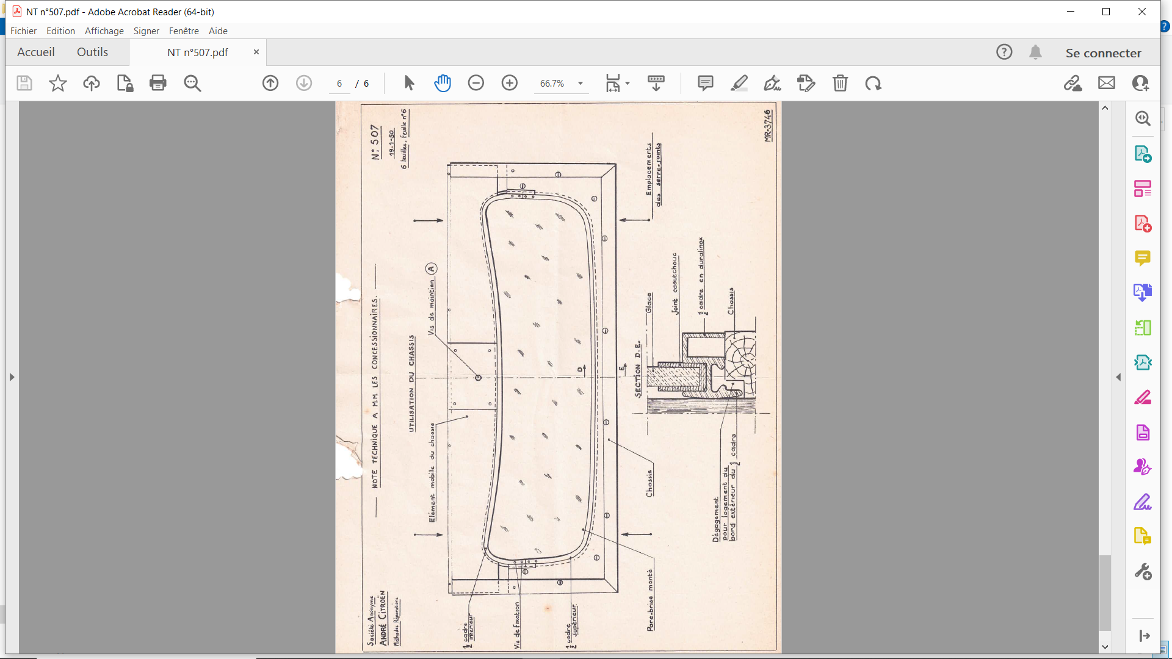The image size is (1172, 659).
Task: Open the Export PDF sidebar tool
Action: point(1143,154)
